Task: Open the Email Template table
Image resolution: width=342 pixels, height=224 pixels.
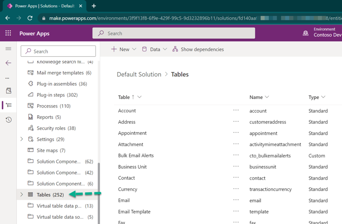Action: 134,212
